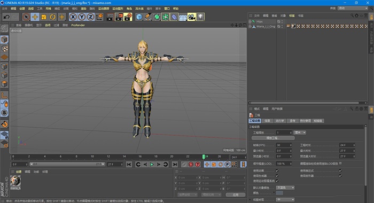Uncheck the Use Animation checkbox
The image size is (374, 203).
(x=277, y=170)
